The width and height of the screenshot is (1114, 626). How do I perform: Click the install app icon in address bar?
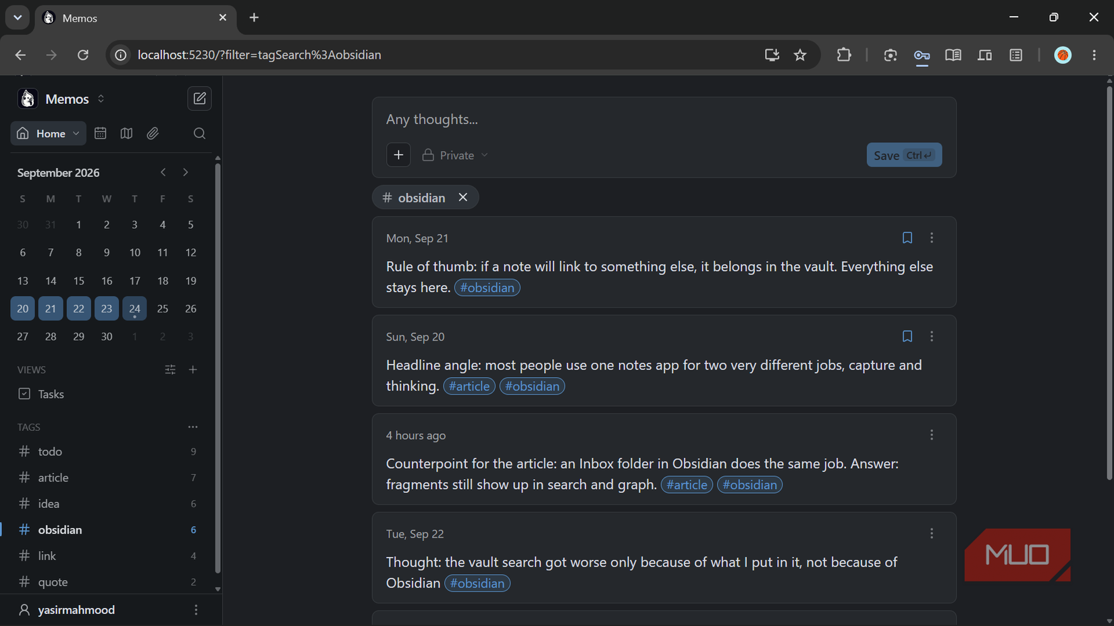pyautogui.click(x=772, y=55)
